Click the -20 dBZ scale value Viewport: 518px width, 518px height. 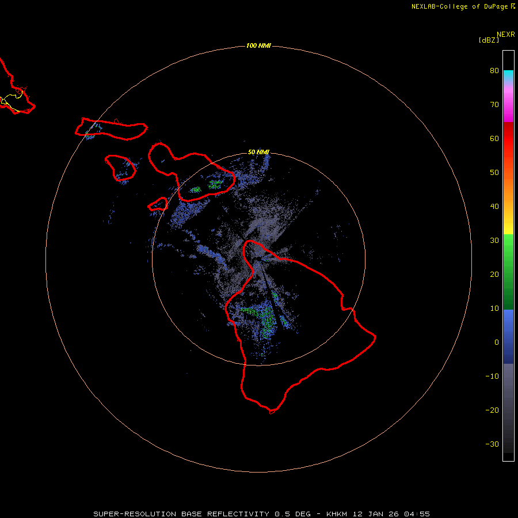coord(492,410)
